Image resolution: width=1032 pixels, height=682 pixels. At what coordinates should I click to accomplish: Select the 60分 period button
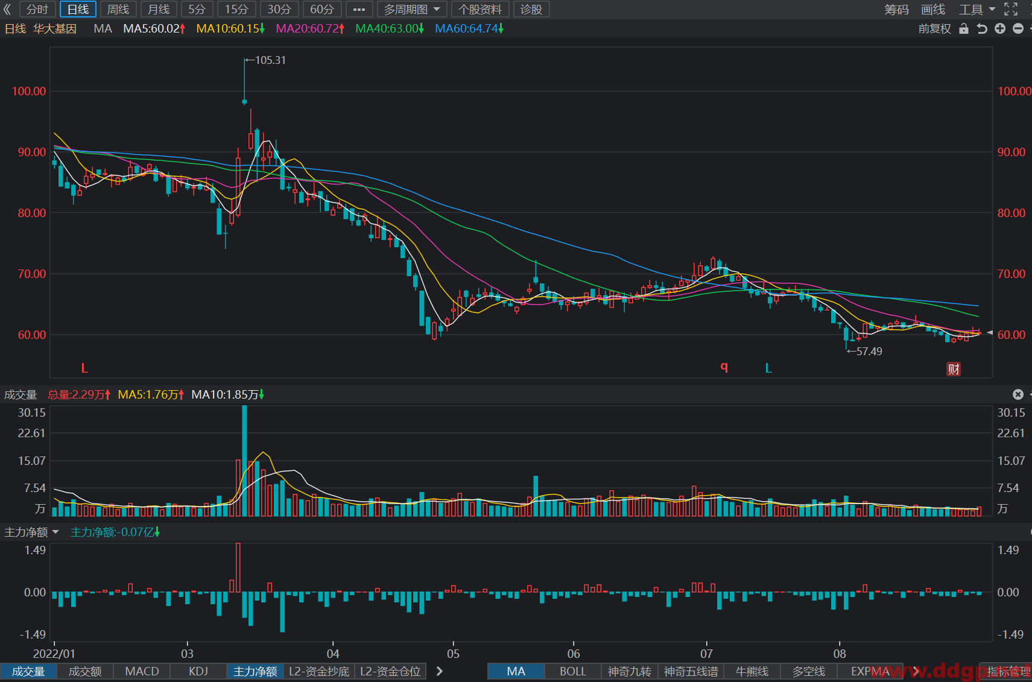tap(322, 9)
